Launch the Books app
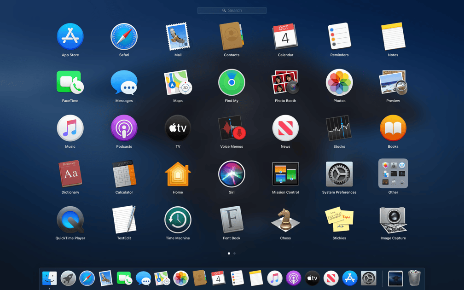464x290 pixels. pyautogui.click(x=393, y=128)
